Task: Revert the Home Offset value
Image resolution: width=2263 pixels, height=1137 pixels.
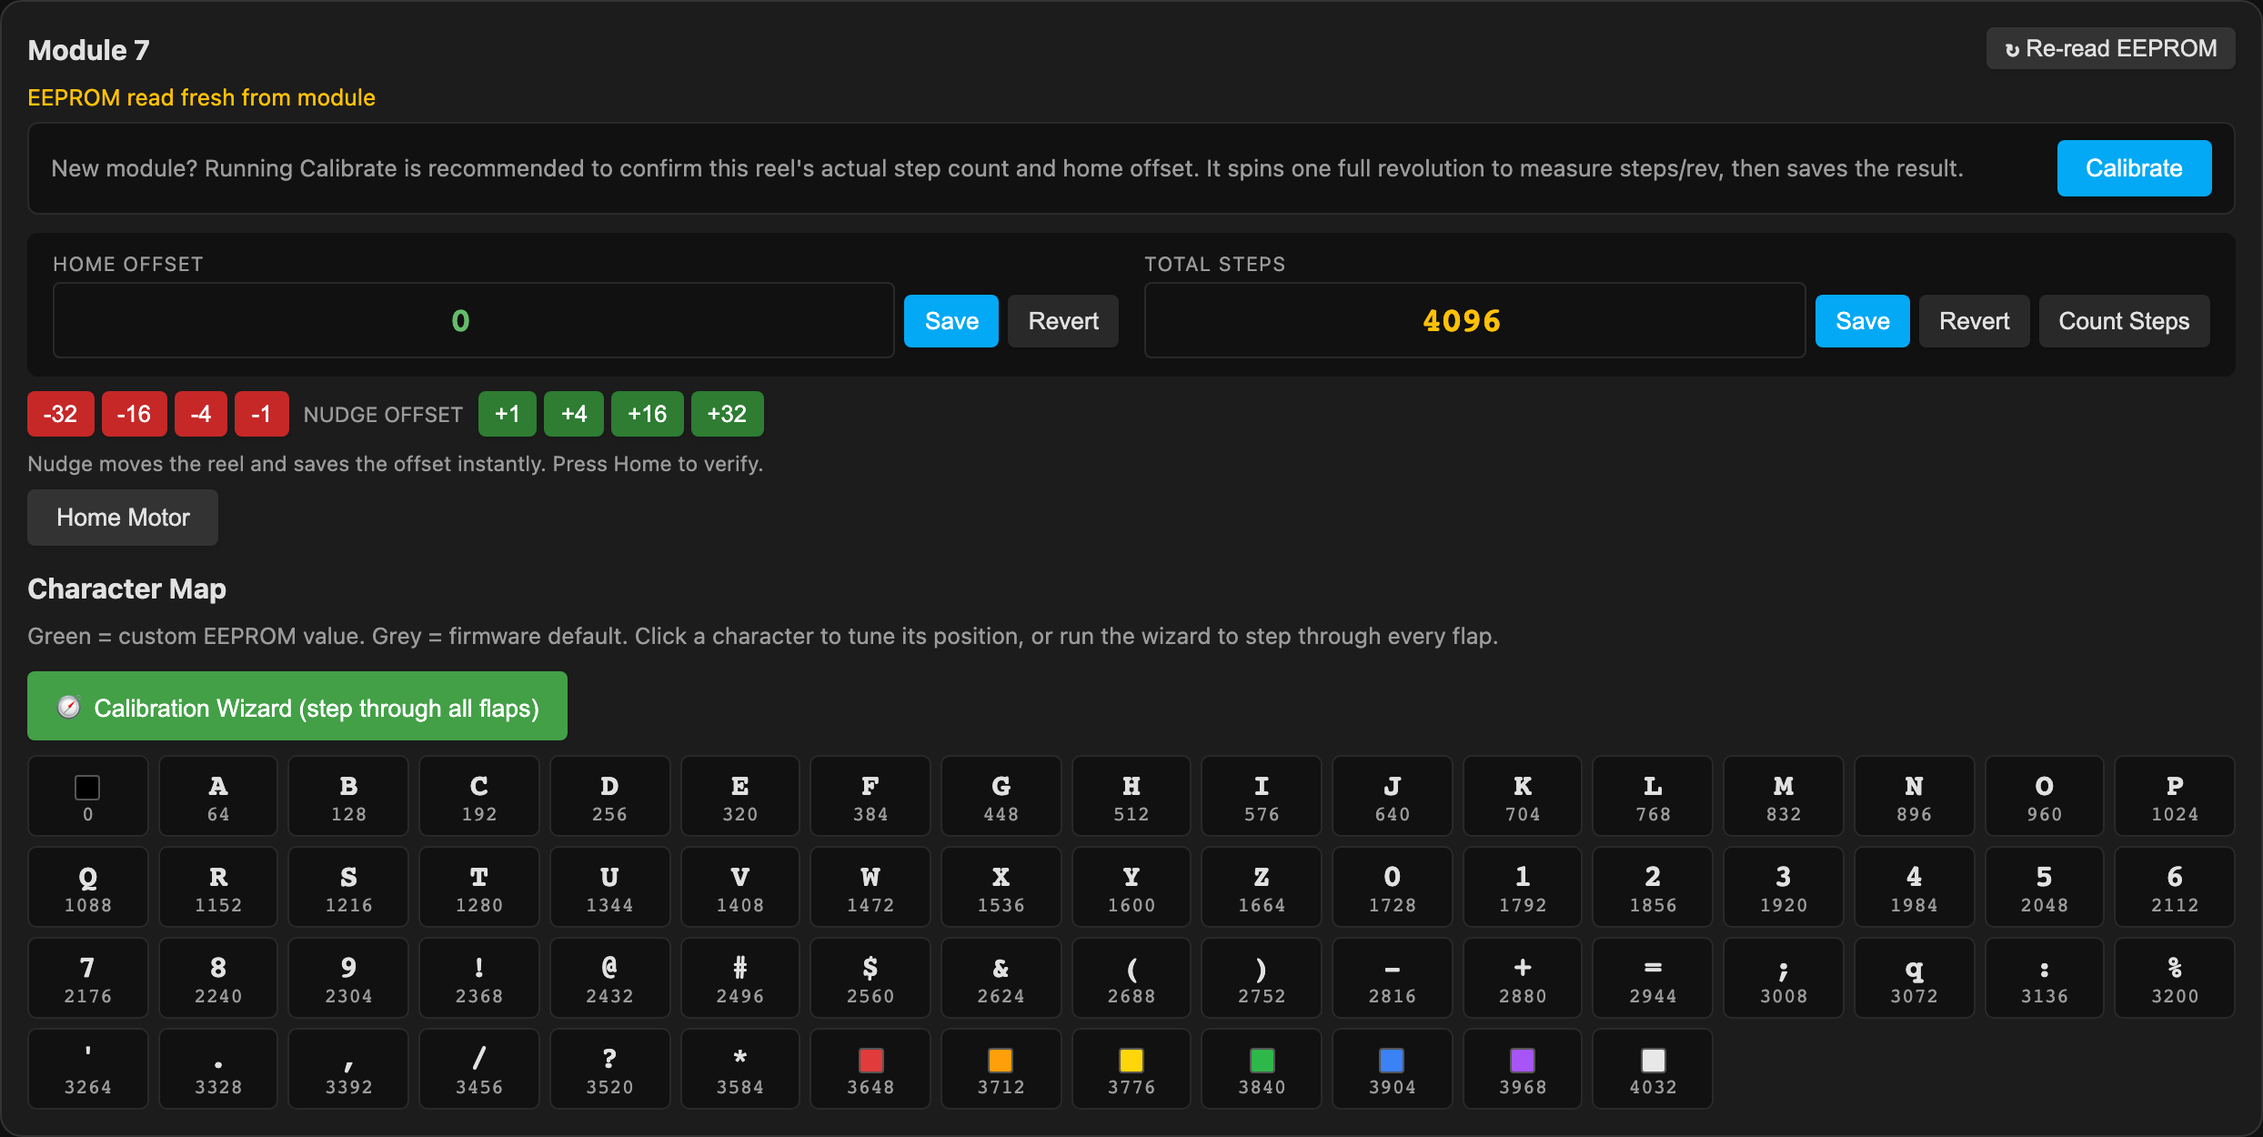Action: pyautogui.click(x=1063, y=321)
